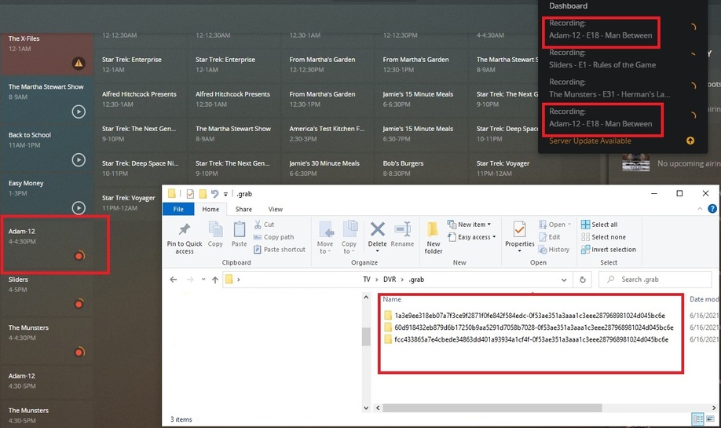Screen dimensions: 721x428
Task: Open the Easy access dropdown
Action: coord(472,236)
